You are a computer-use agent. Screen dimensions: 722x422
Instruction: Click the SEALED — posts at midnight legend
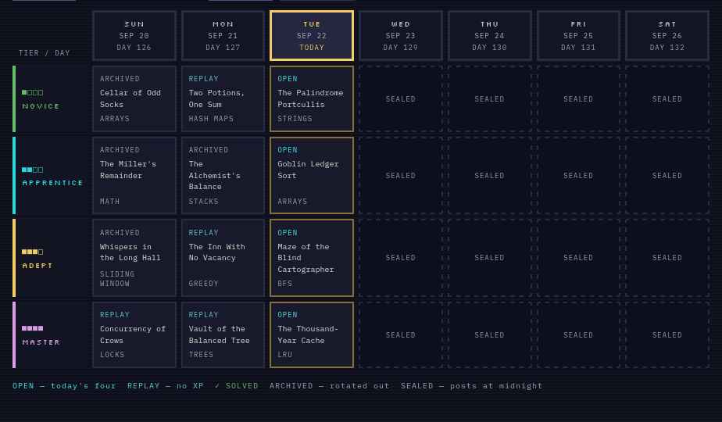coord(471,385)
